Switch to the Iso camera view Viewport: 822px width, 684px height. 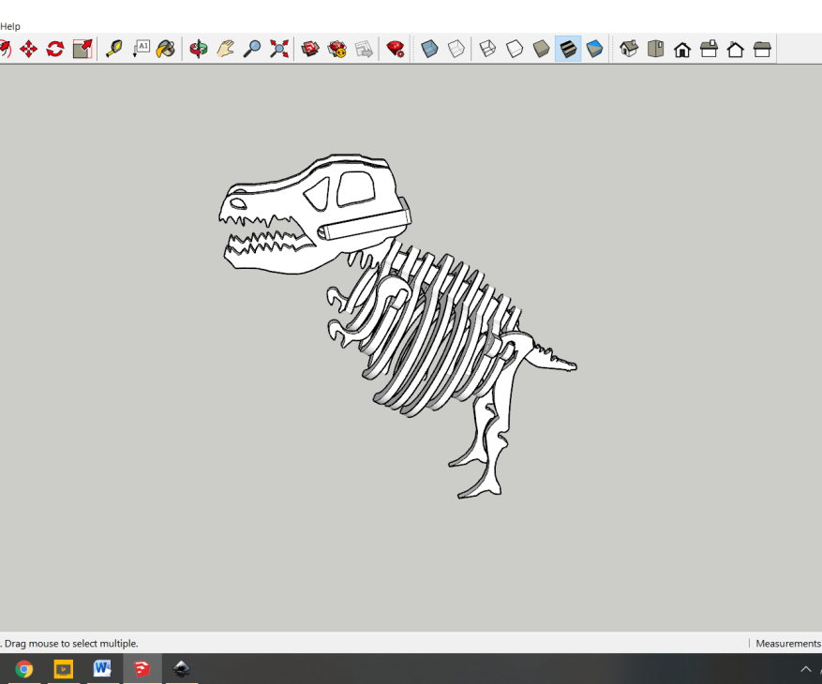[628, 49]
